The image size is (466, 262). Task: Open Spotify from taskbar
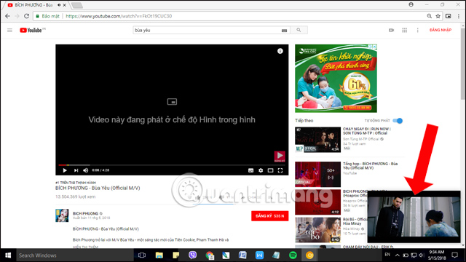coord(293,255)
